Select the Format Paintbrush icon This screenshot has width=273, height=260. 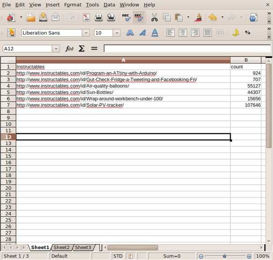click(x=198, y=18)
